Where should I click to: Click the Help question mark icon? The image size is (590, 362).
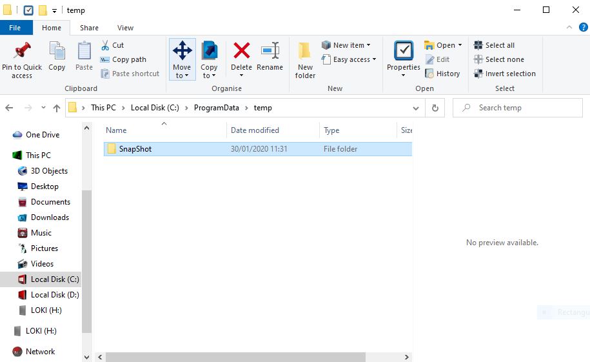tap(583, 28)
